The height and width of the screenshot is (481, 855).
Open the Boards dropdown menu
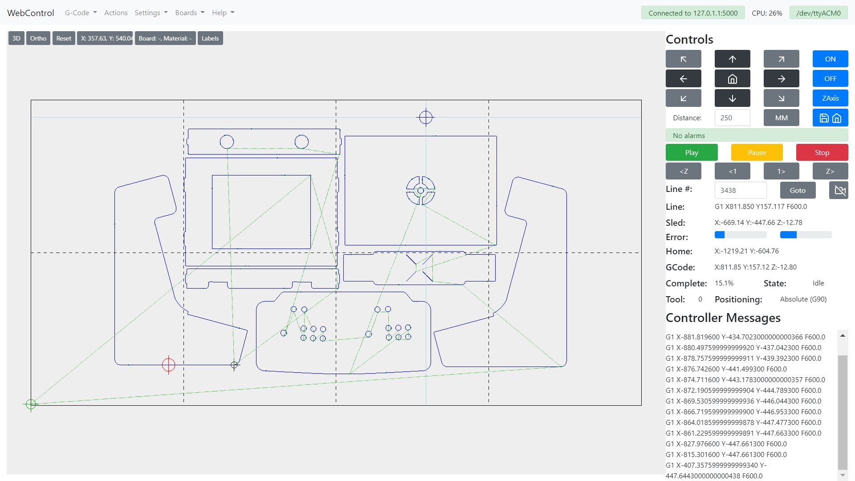[190, 13]
